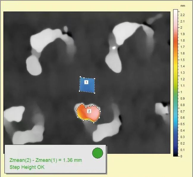Click the mm unit label above color scale

coord(182,6)
